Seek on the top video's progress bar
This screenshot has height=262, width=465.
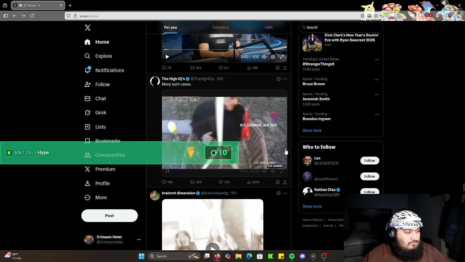(224, 49)
